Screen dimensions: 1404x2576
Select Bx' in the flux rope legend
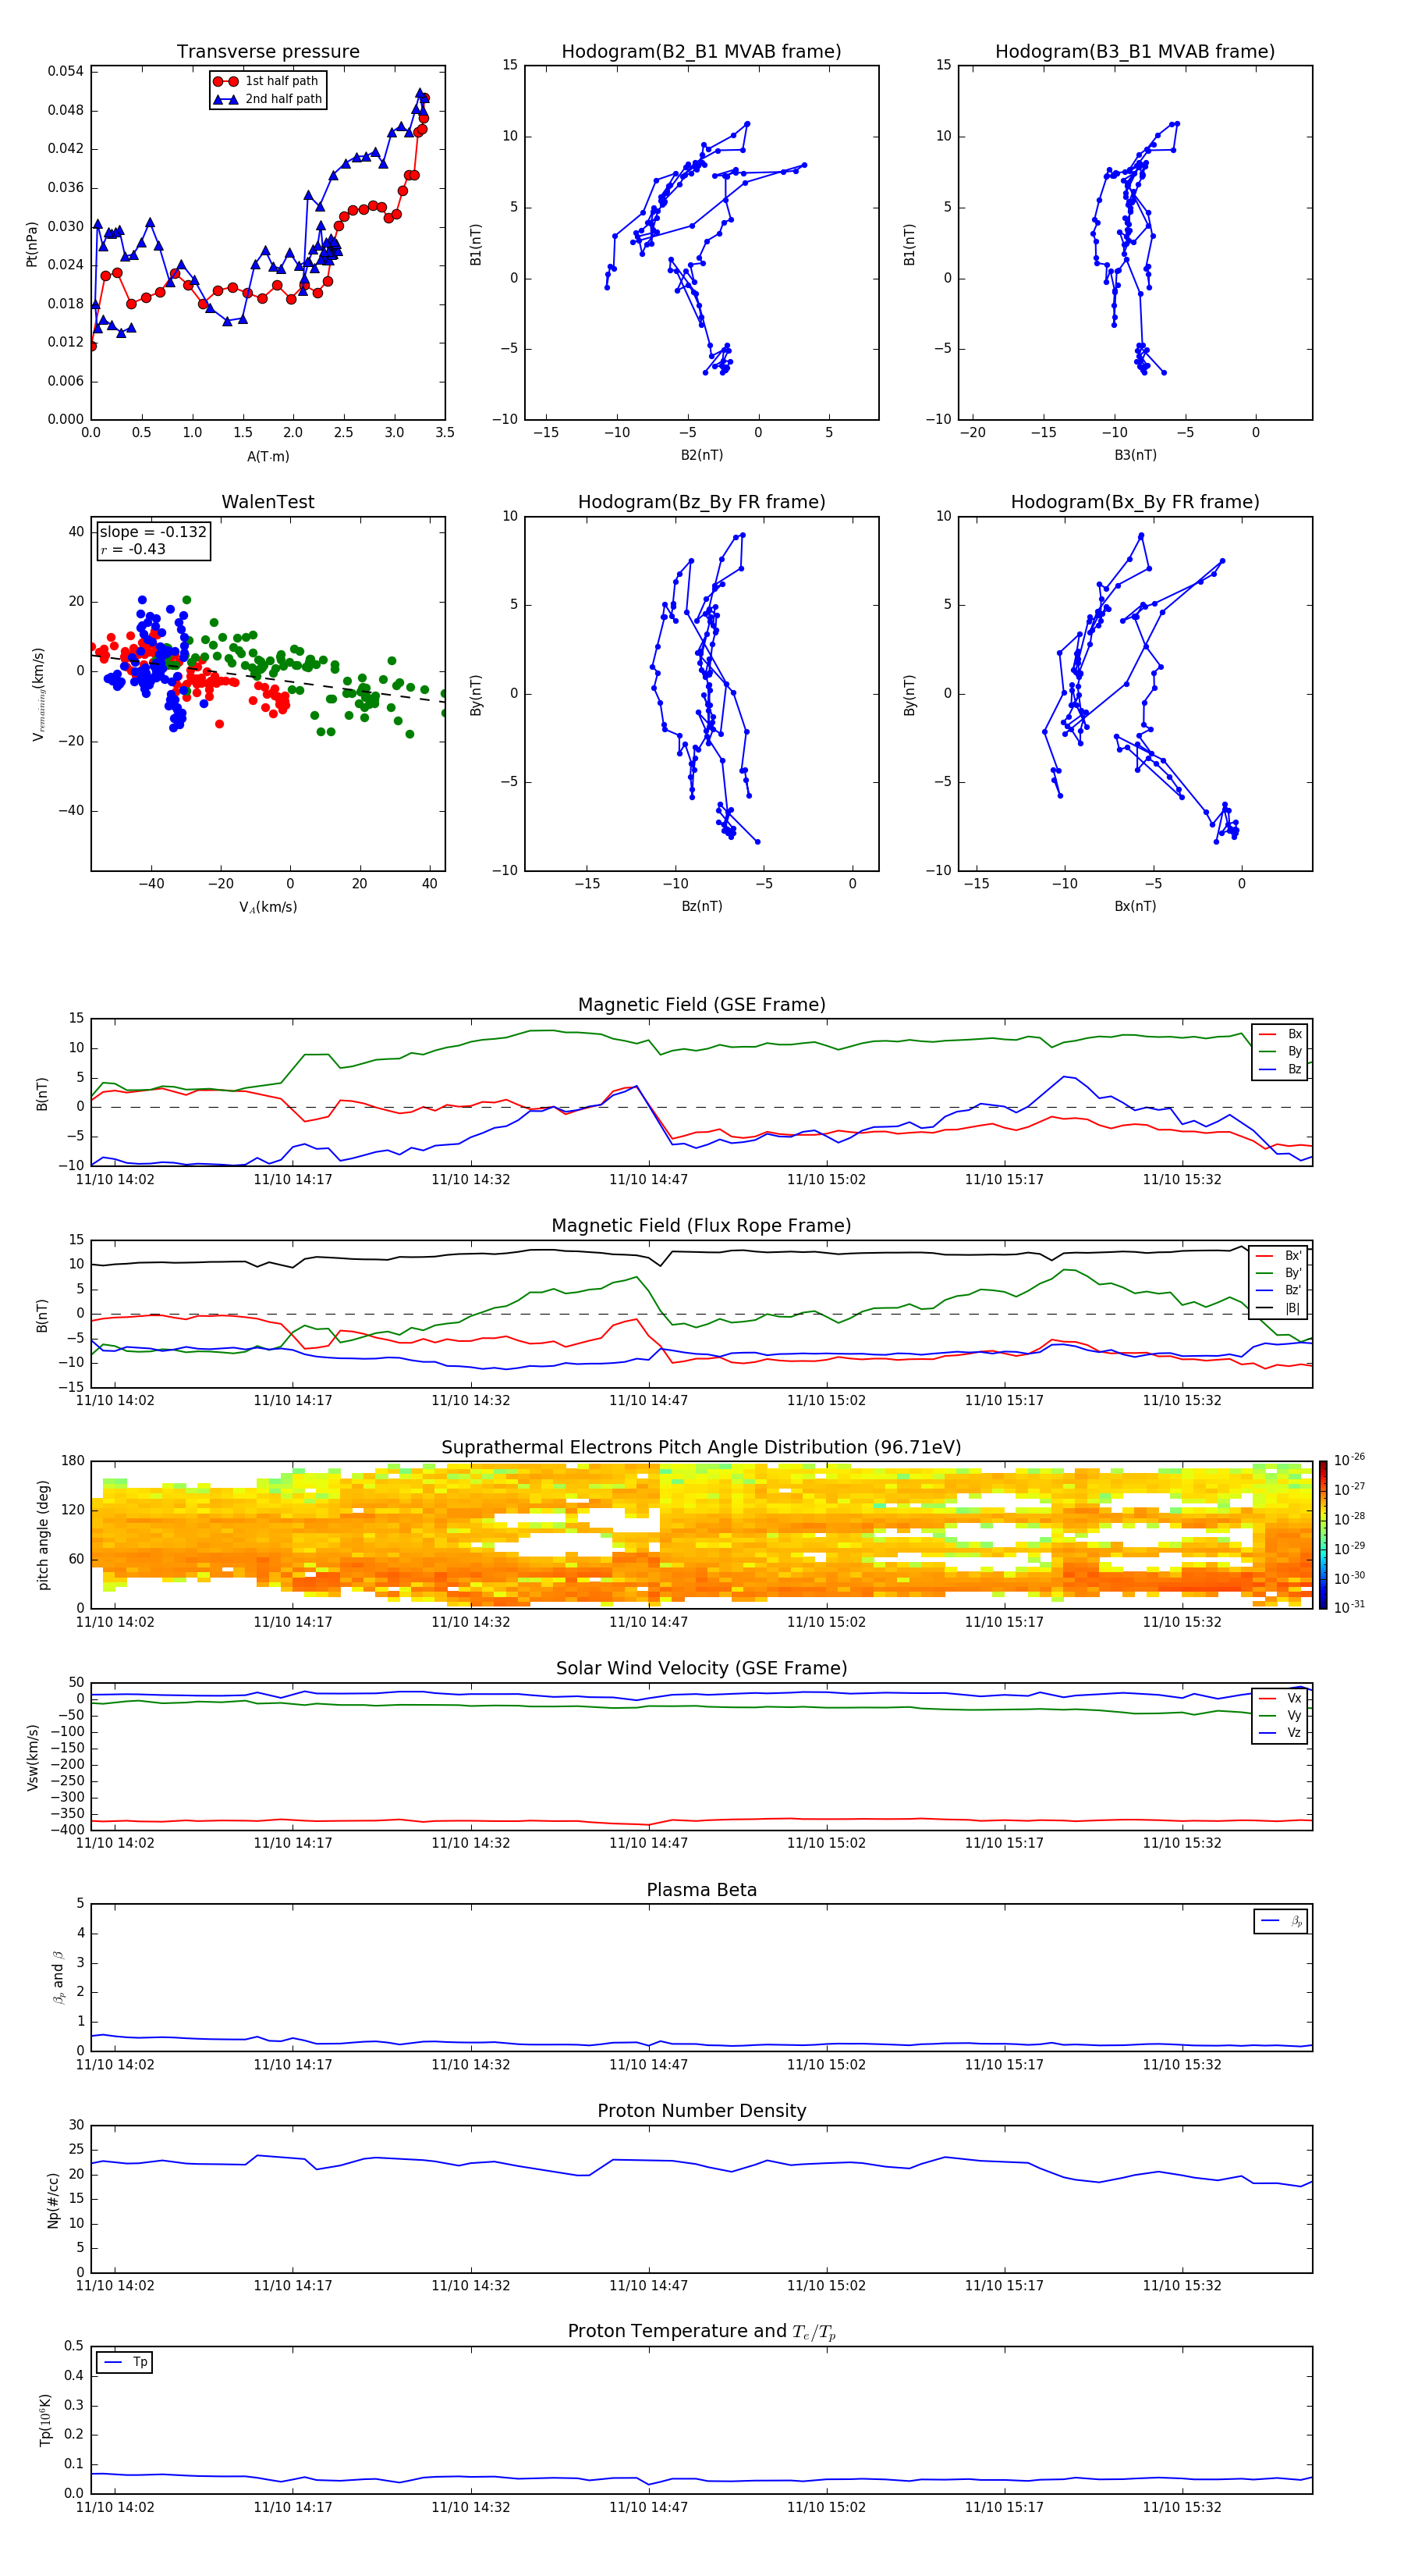[1279, 1256]
